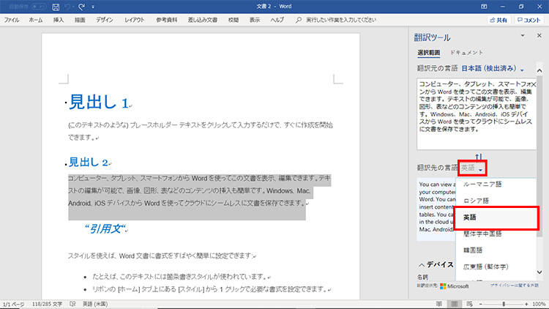Click the Save icon in the title bar
The width and height of the screenshot is (549, 309).
[x=56, y=7]
